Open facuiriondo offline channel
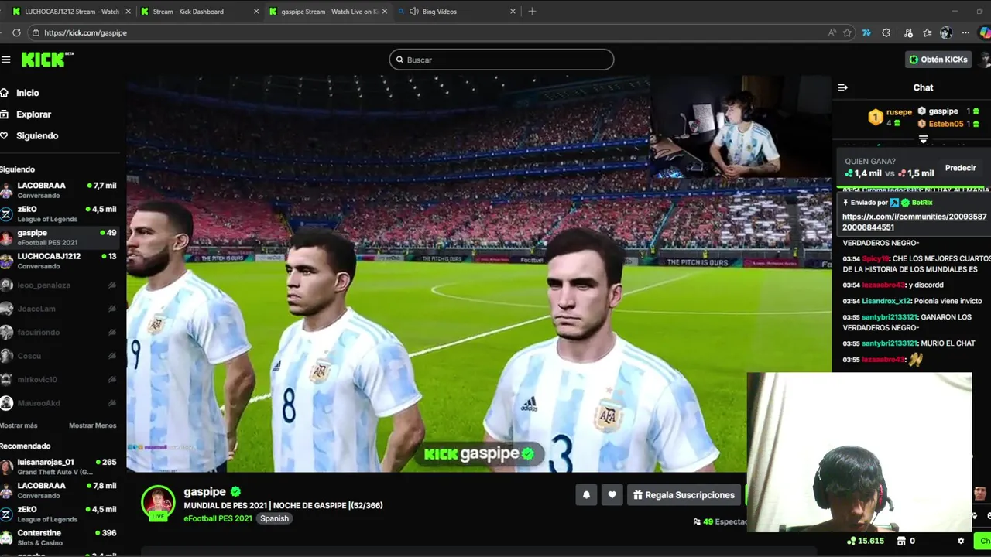 (60, 333)
